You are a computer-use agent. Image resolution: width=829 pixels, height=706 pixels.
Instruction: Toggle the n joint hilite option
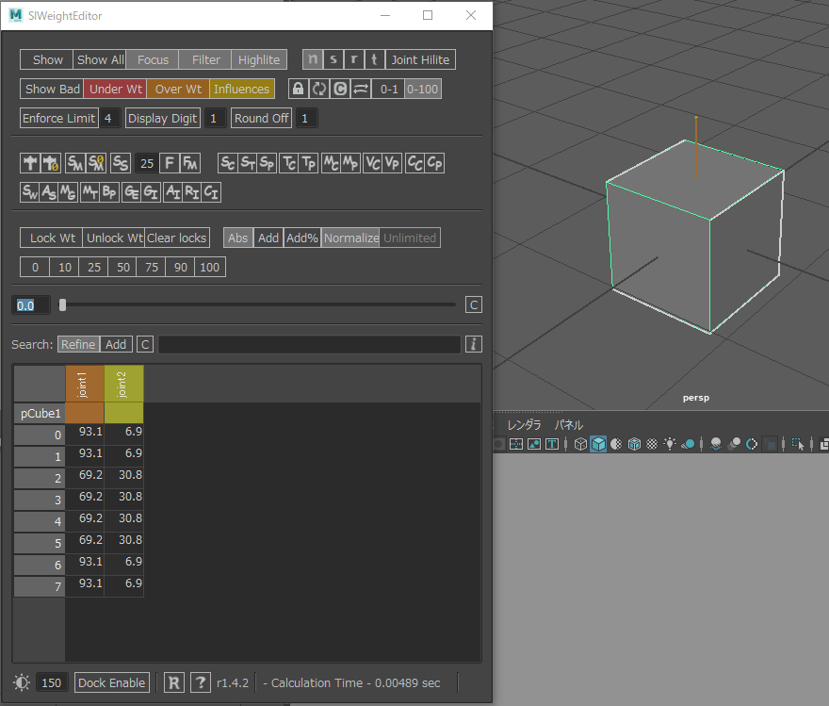(x=313, y=59)
